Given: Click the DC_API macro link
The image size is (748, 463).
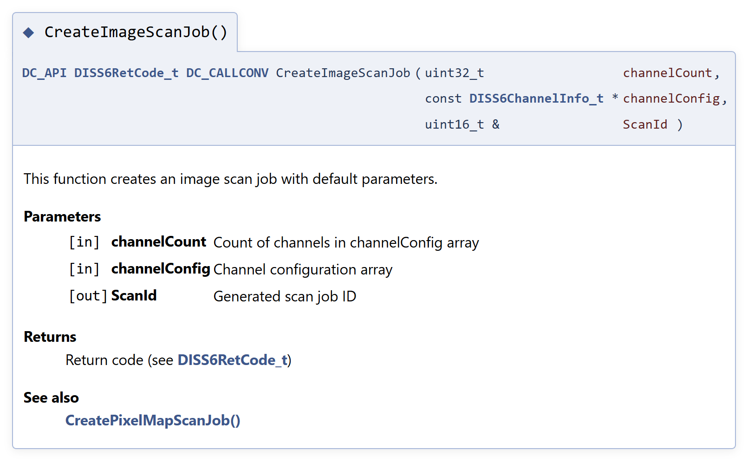Looking at the screenshot, I should [x=44, y=73].
